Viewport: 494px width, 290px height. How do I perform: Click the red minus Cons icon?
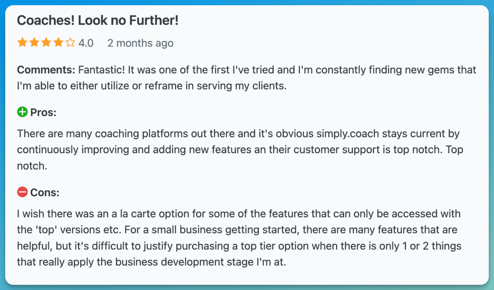point(22,192)
